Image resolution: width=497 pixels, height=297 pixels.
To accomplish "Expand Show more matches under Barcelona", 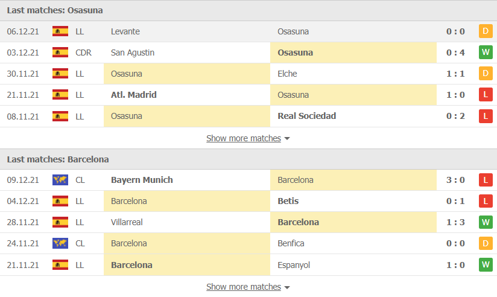I will 244,287.
